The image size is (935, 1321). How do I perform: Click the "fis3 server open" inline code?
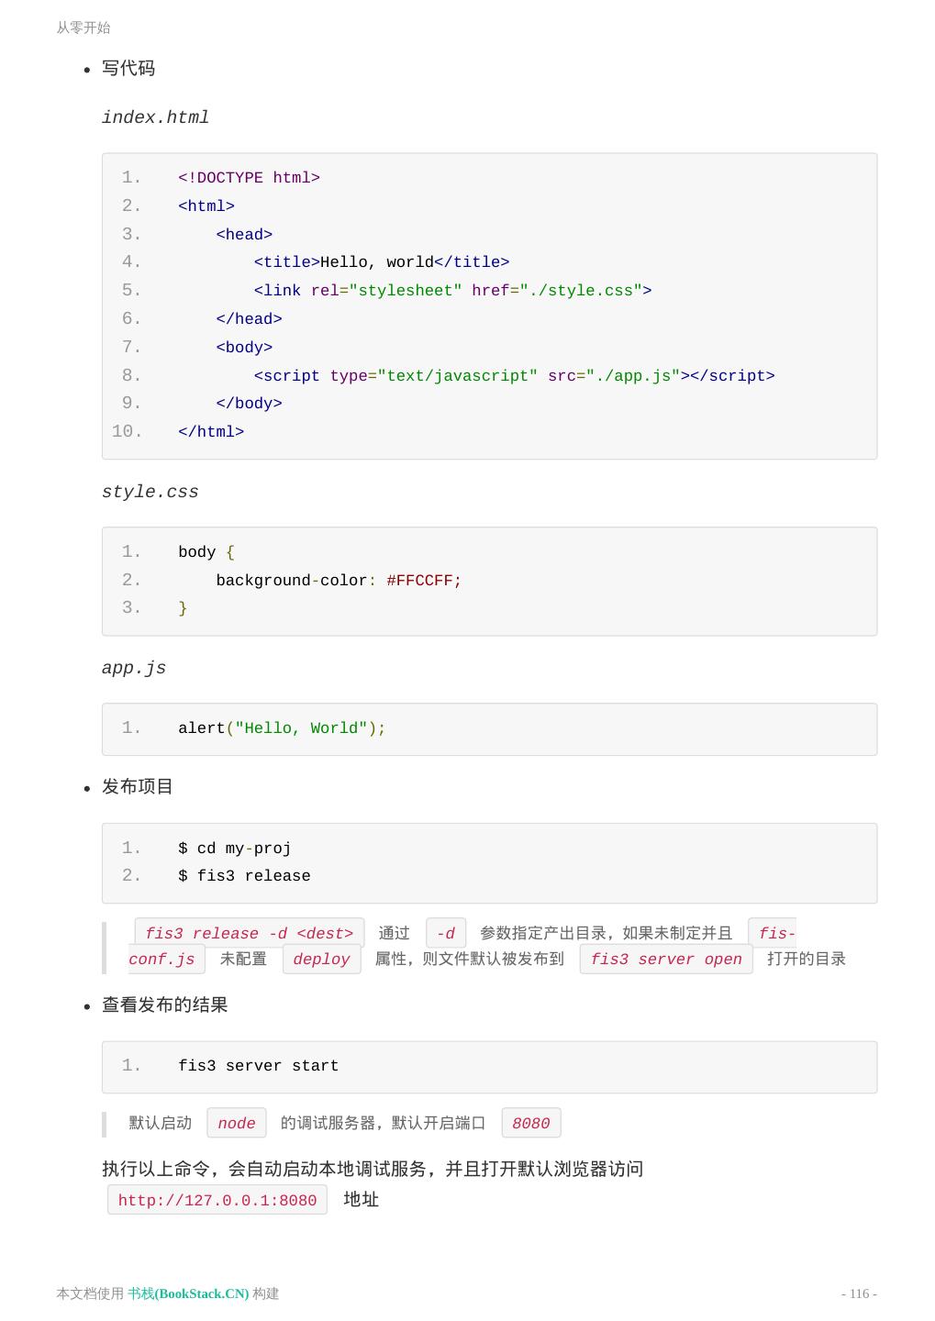666,959
